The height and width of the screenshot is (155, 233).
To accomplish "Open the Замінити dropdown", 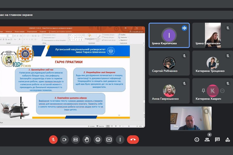I will click(123, 37).
